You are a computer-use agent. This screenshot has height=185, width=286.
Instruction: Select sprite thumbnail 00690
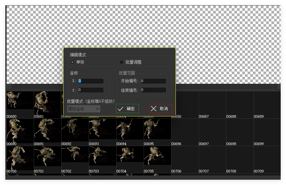20,130
